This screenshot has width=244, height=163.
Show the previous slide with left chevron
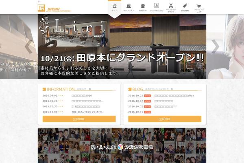29,46
